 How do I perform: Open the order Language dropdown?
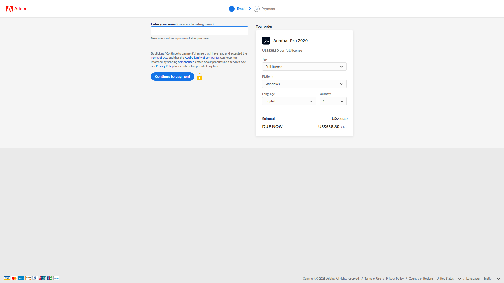point(289,101)
